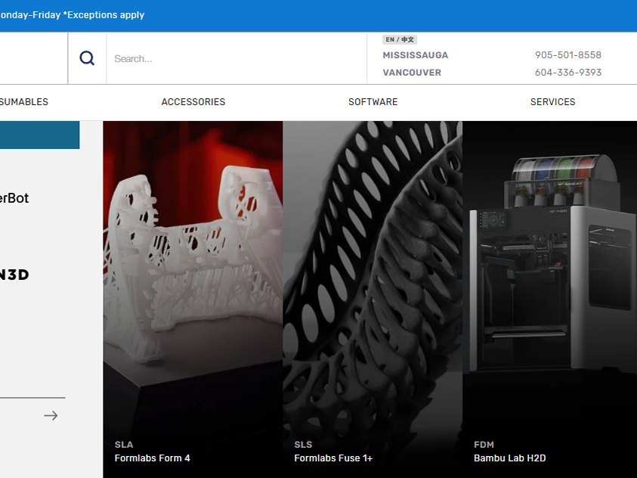Open the SERVICES menu
This screenshot has width=637, height=478.
coord(552,102)
